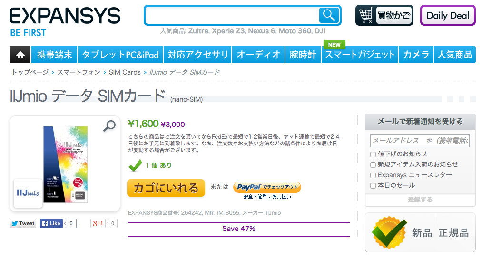This screenshot has width=482, height=259.
Task: Click the shopping cart 買物かご button
Action: click(x=384, y=15)
